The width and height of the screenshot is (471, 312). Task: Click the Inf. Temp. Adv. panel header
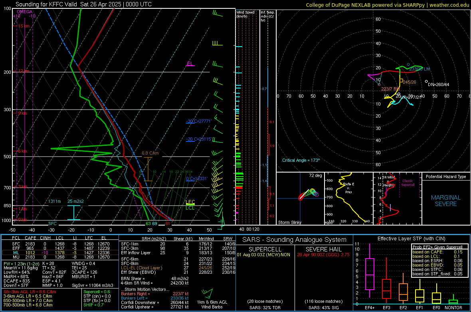click(x=267, y=16)
